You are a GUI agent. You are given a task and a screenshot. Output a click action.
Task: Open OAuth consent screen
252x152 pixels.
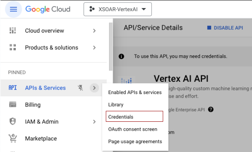pyautogui.click(x=133, y=129)
